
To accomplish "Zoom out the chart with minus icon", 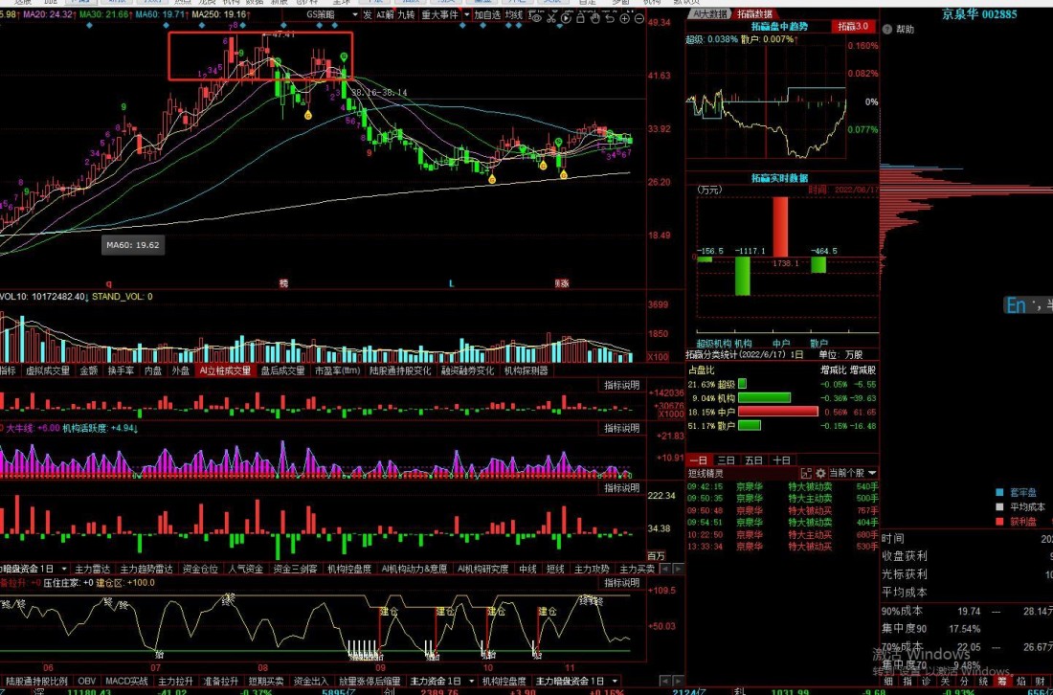I will coord(639,18).
